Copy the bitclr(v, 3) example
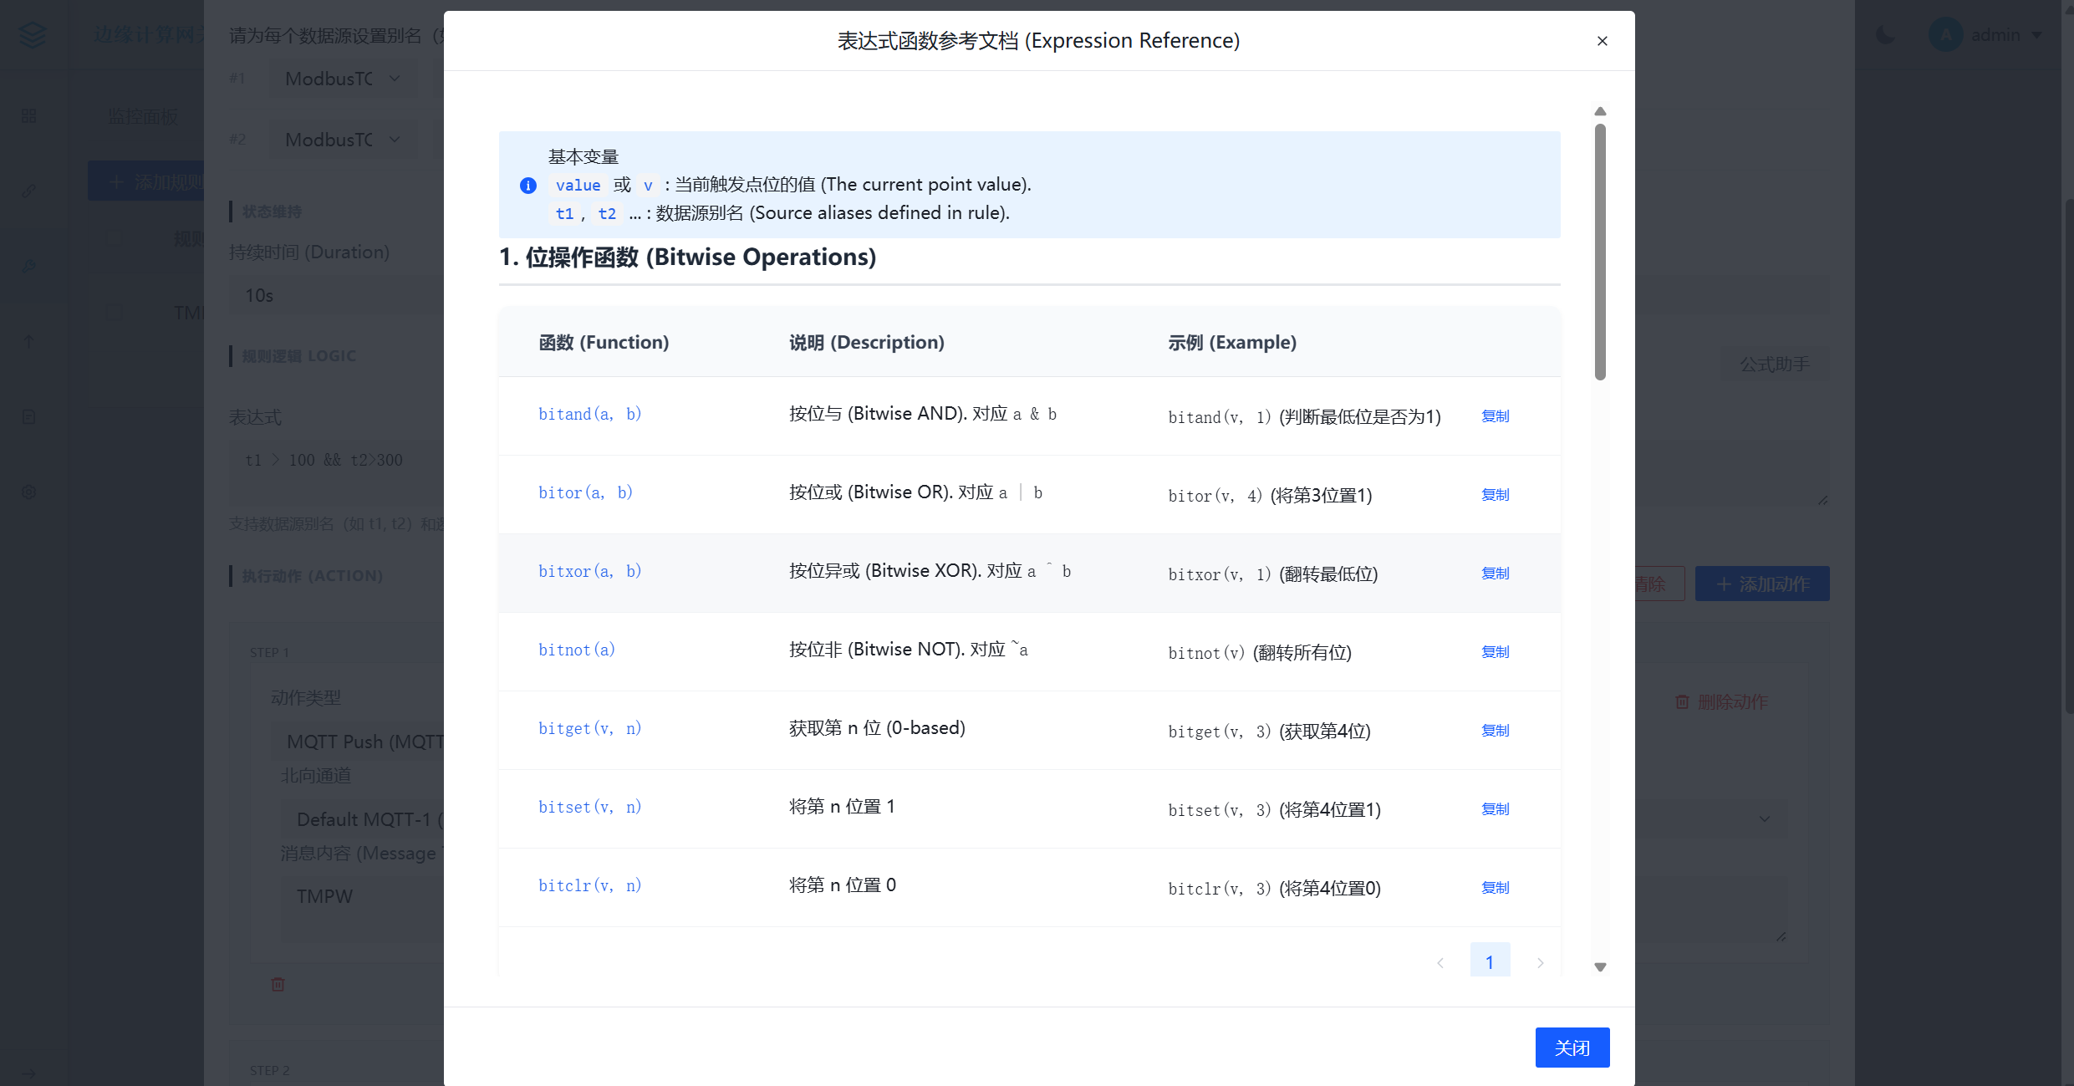The image size is (2074, 1086). click(1495, 887)
